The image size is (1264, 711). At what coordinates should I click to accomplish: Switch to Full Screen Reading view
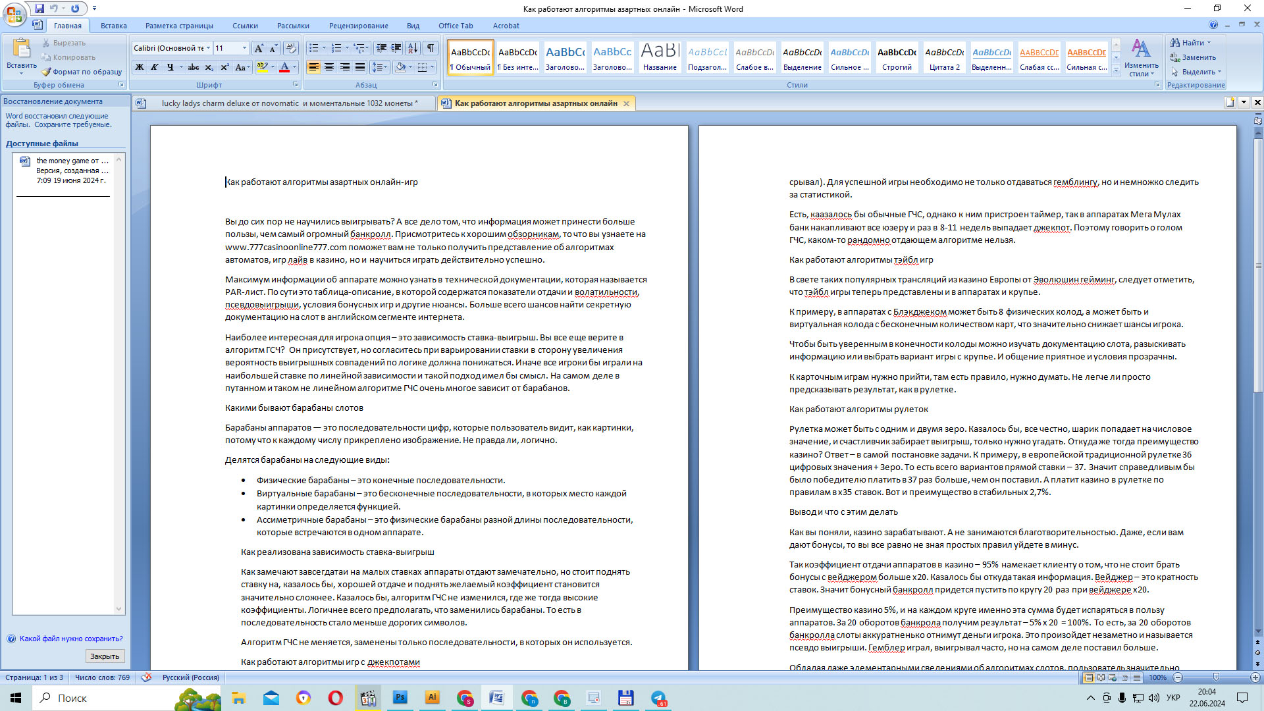[x=1101, y=677]
